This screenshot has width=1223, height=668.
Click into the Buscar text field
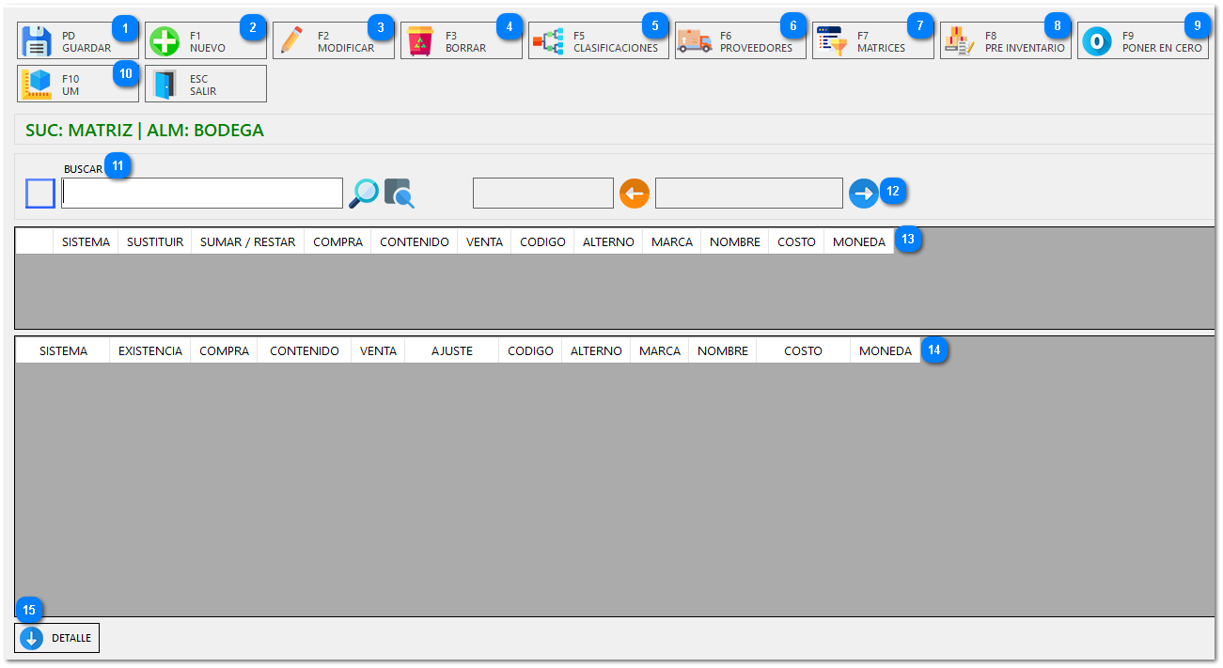[202, 194]
